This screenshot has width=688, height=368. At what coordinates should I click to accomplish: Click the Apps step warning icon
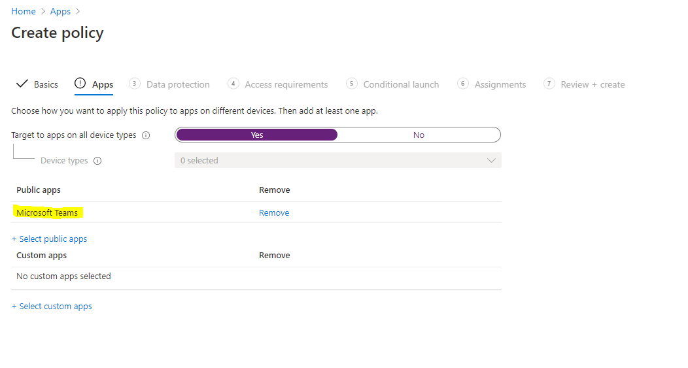pos(80,83)
